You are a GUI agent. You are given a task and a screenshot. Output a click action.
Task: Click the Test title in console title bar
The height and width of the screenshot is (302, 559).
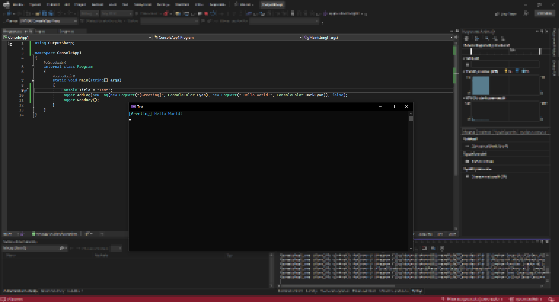click(140, 107)
